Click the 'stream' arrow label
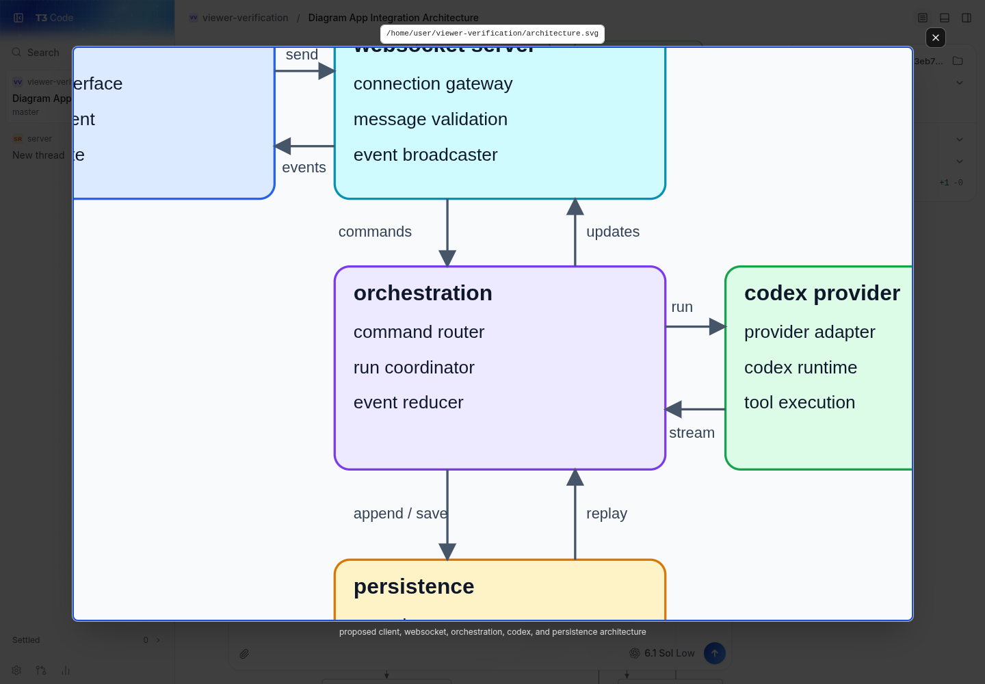Viewport: 985px width, 684px height. pyautogui.click(x=692, y=433)
